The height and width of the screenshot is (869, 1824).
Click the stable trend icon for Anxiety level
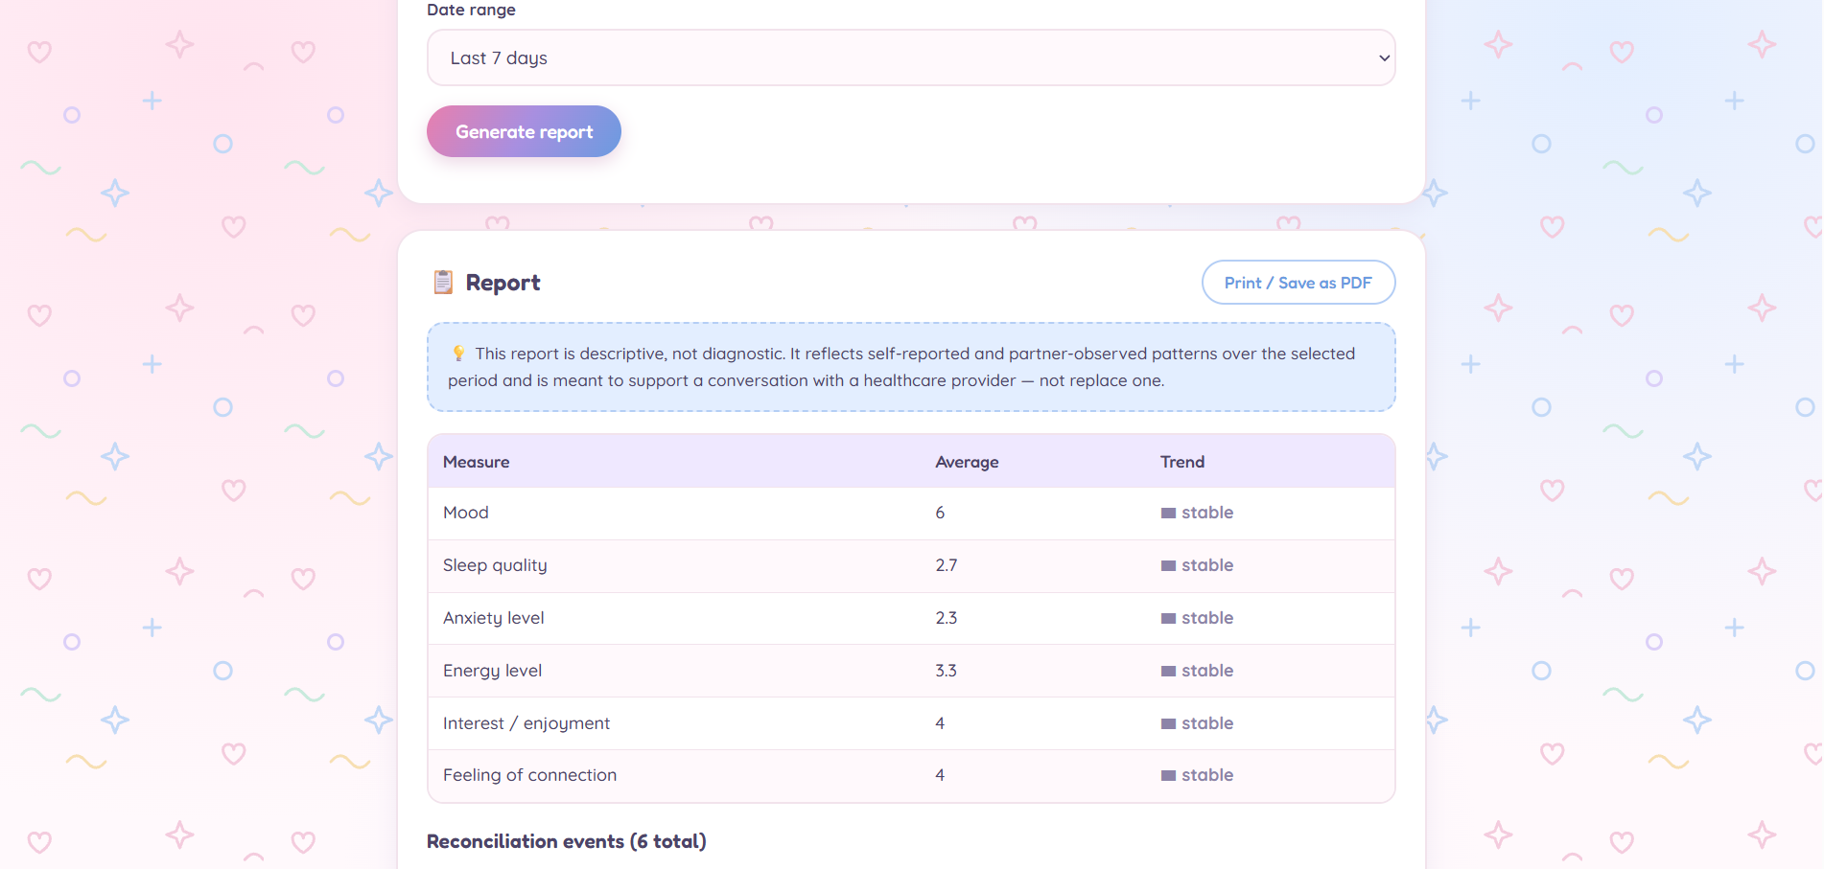click(x=1168, y=619)
